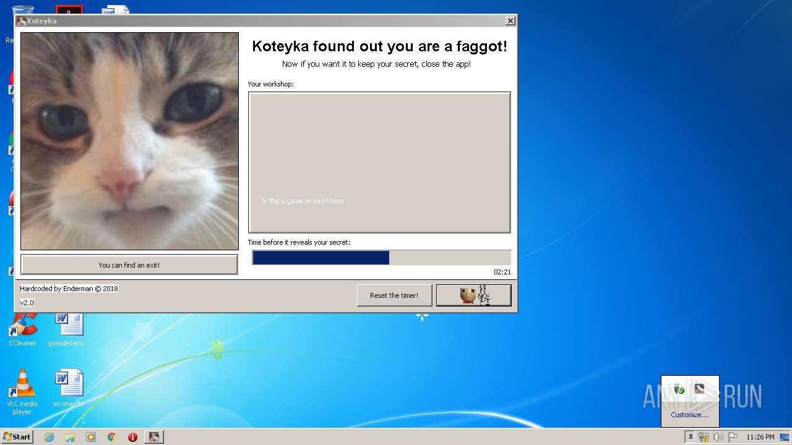
Task: Click 'Is this a game or joke? hmm' text
Action: [302, 201]
